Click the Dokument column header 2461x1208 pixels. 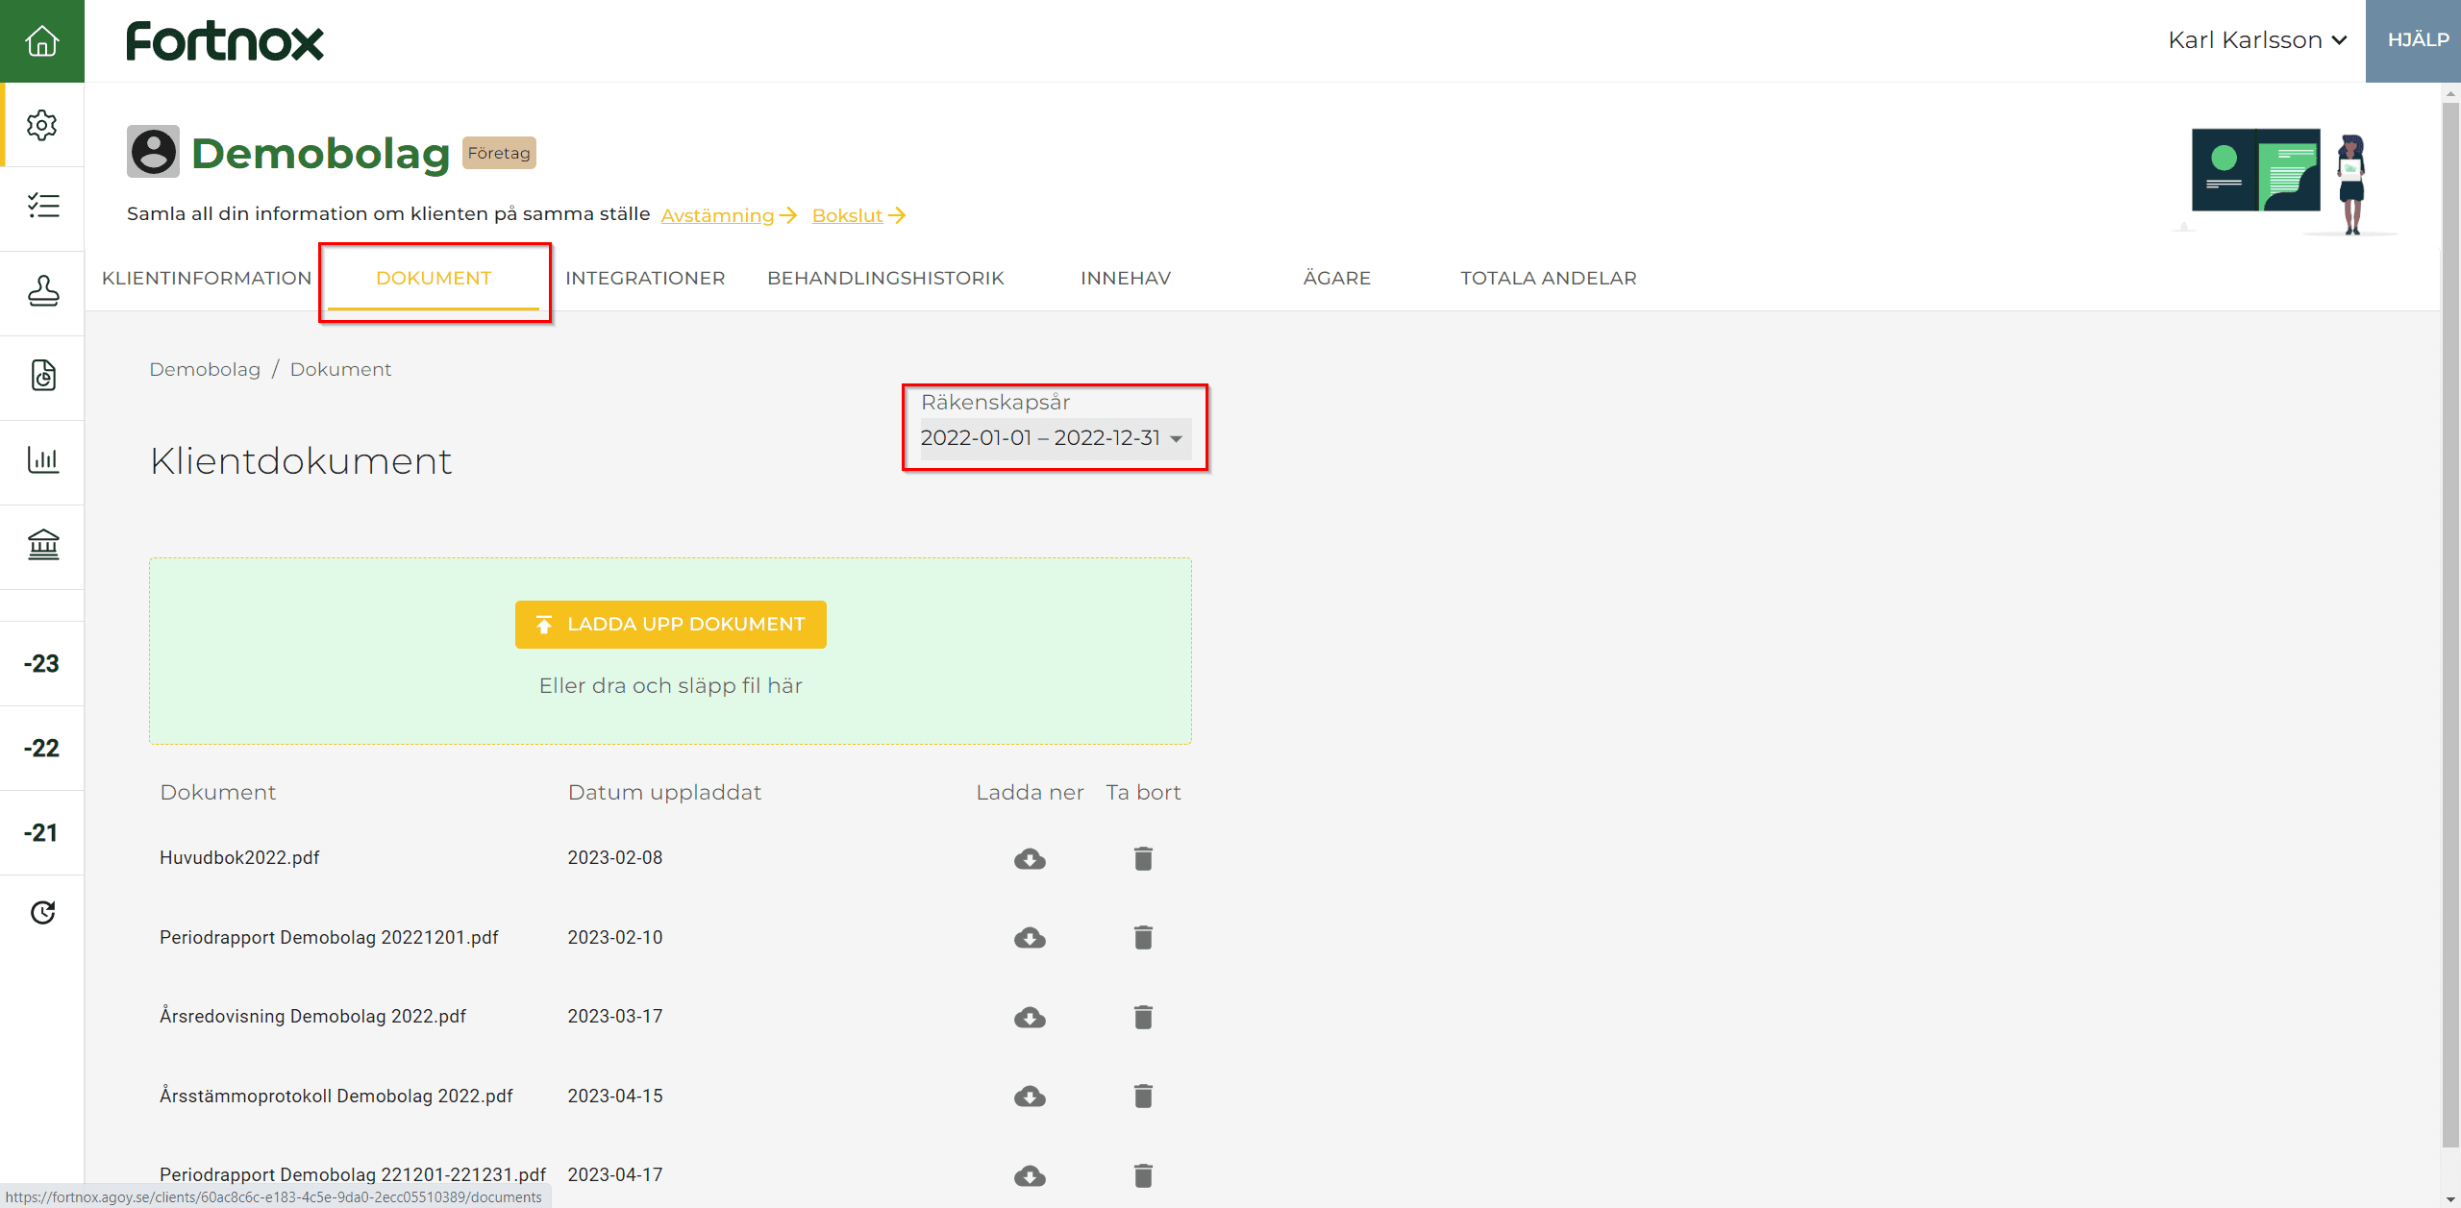[217, 792]
